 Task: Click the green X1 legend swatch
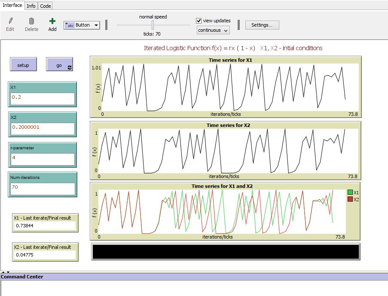point(350,193)
